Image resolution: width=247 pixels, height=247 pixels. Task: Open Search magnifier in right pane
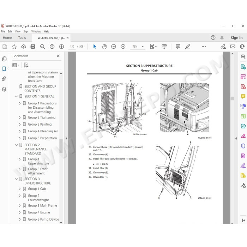click(243, 57)
